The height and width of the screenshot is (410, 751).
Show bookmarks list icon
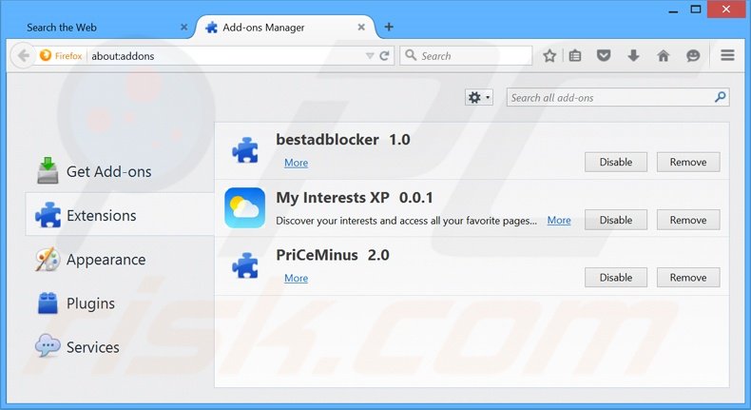(x=575, y=56)
